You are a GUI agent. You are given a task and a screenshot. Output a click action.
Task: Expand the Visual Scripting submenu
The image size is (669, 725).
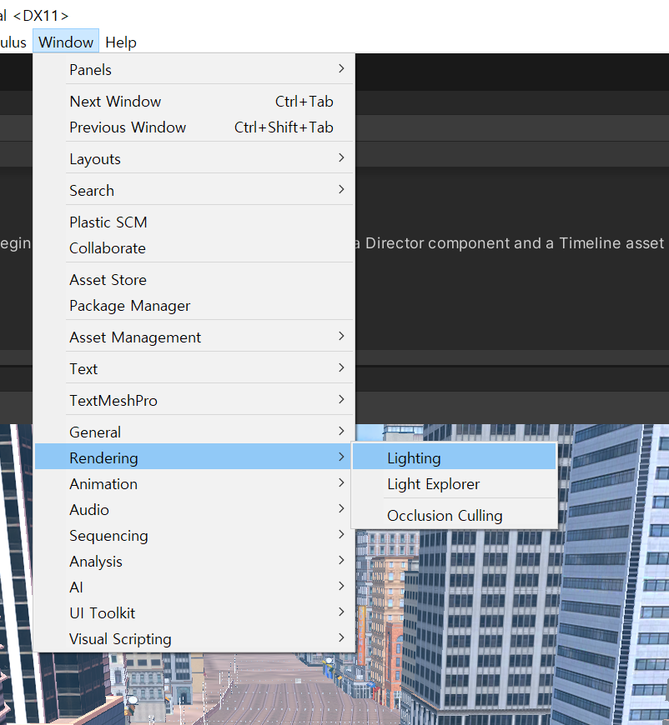(x=194, y=639)
